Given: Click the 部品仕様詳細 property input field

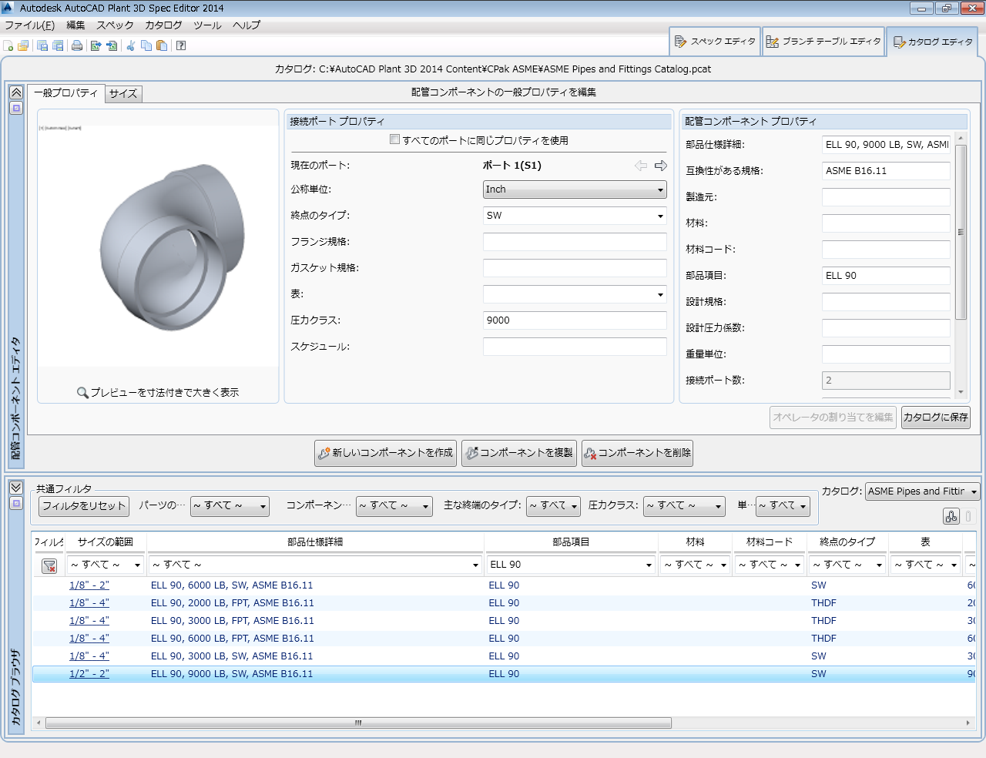Looking at the screenshot, I should coord(886,145).
